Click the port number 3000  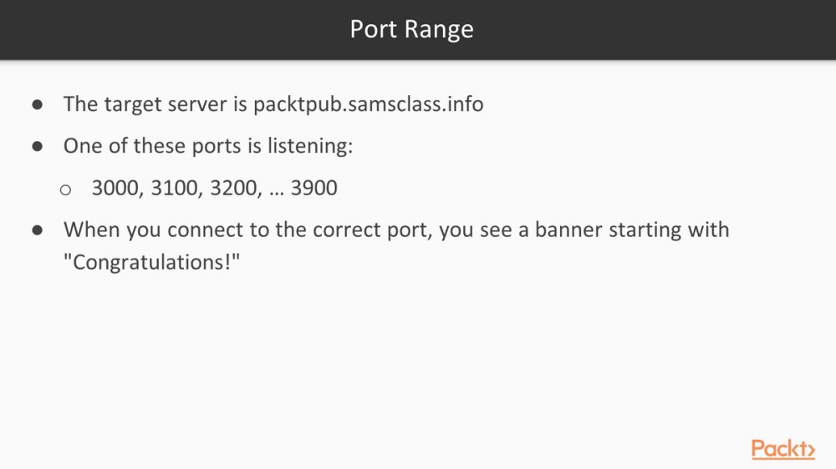(115, 188)
